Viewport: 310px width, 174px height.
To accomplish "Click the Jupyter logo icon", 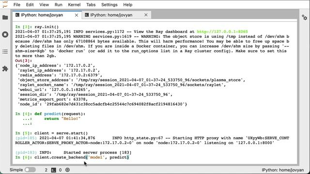I will click(x=5, y=4).
